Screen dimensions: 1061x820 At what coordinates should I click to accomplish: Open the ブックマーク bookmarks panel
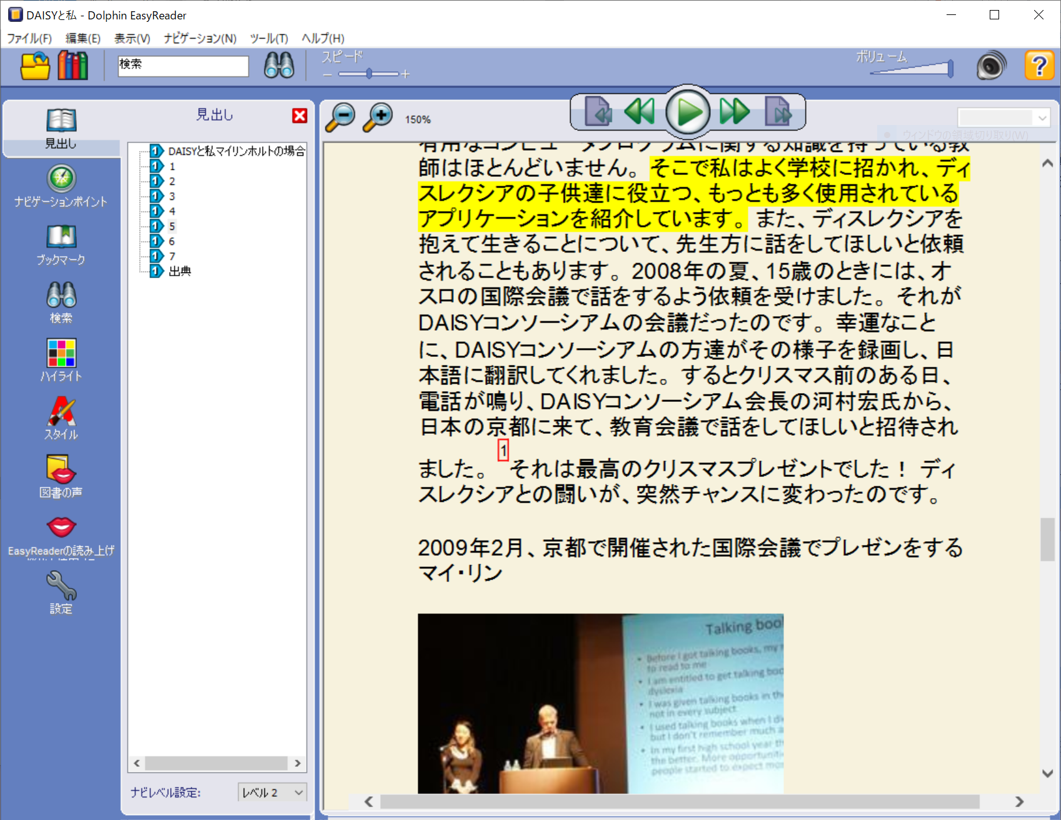pos(61,245)
